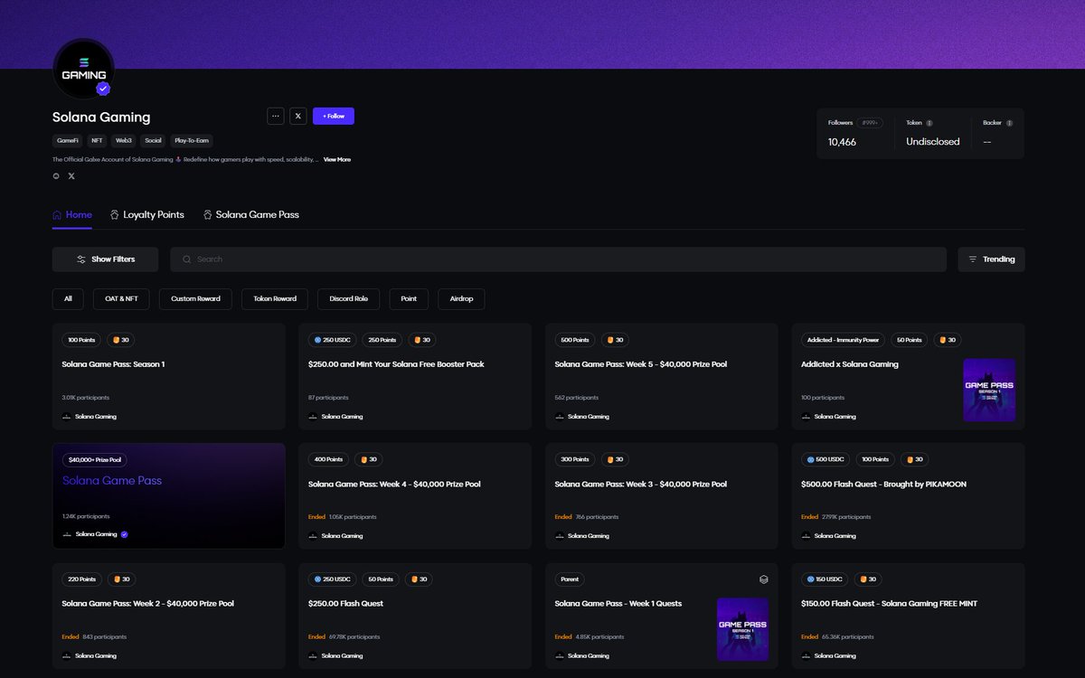Click the 10,466 followers count
This screenshot has width=1085, height=678.
842,142
